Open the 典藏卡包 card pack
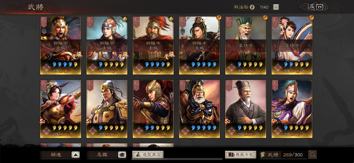The image size is (354, 163). [241, 155]
